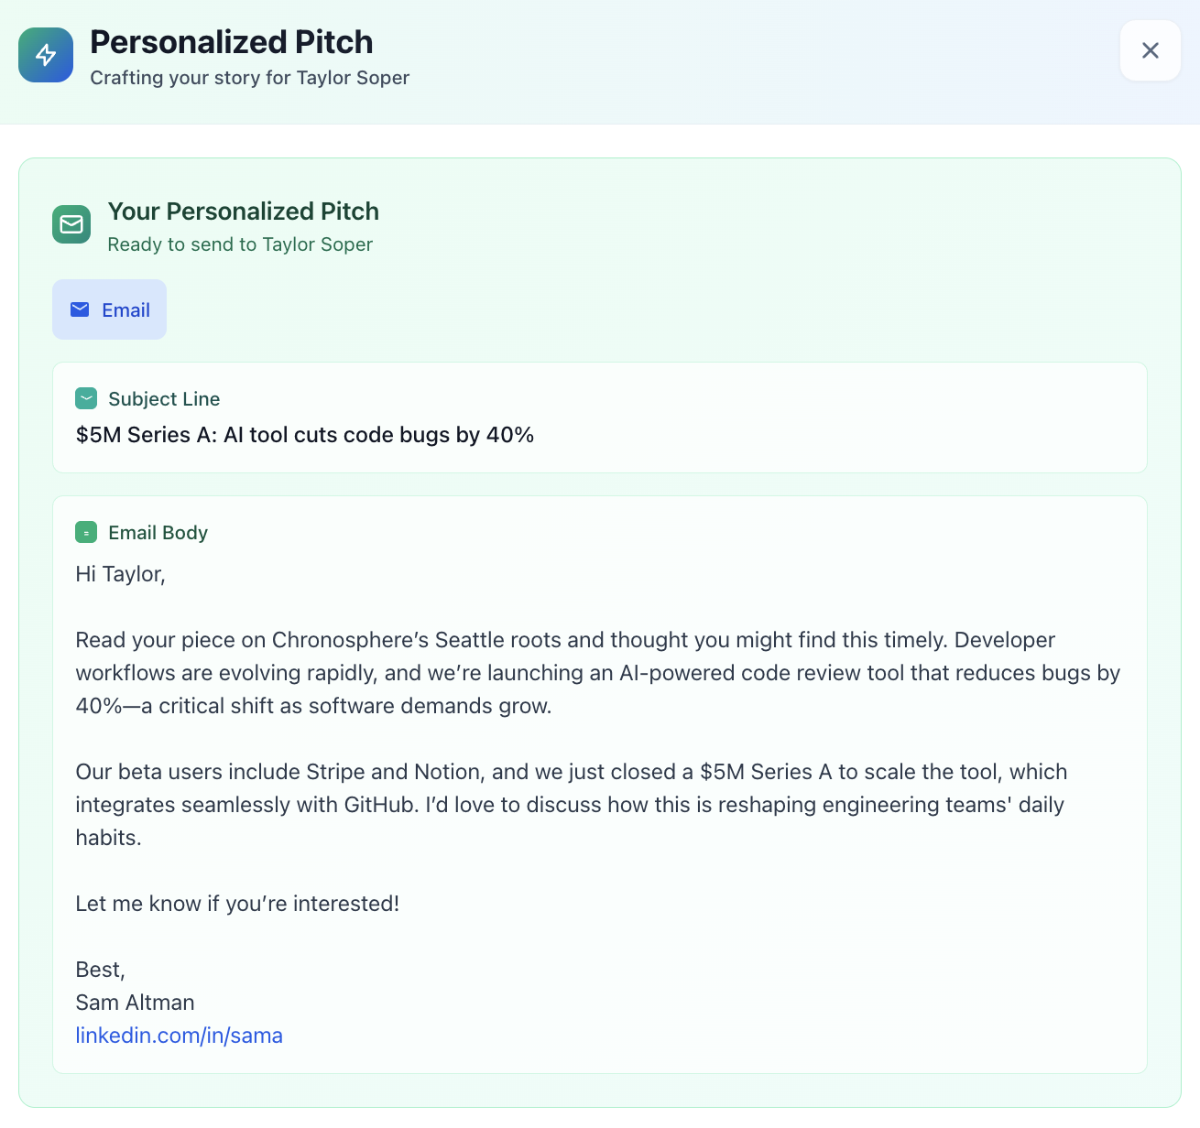Click the "Crafting your story for Taylor Soper" subtitle
Viewport: 1200px width, 1128px height.
tap(249, 78)
